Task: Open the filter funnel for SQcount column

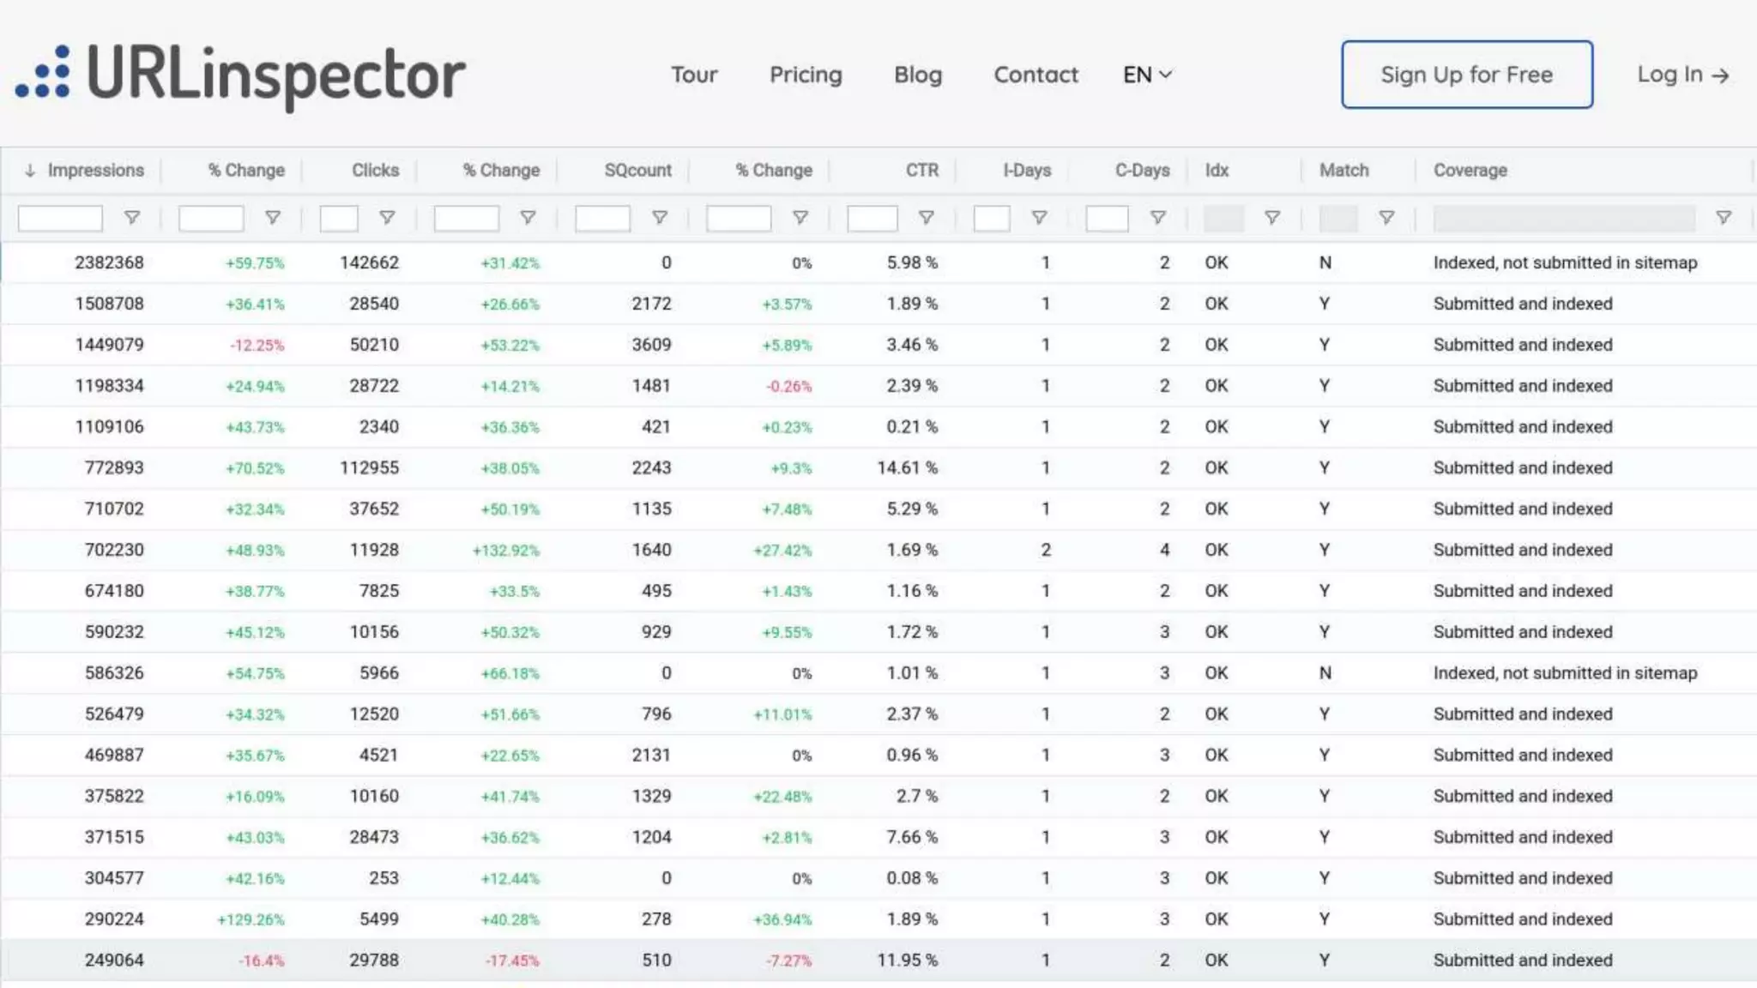Action: coord(660,218)
